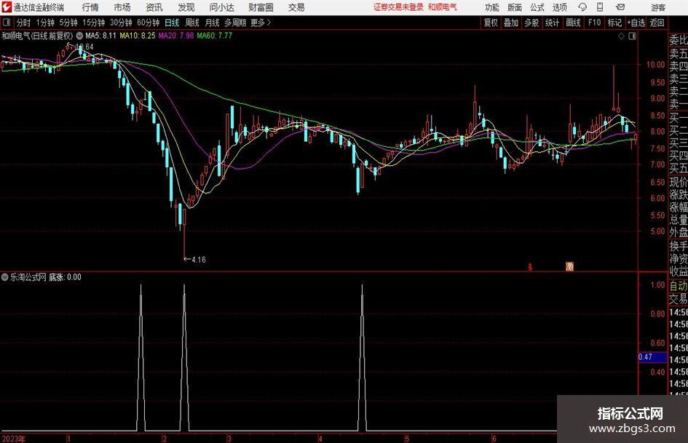Toggle the left panel icon beside 分时
This screenshot has height=443, width=688.
[7, 23]
